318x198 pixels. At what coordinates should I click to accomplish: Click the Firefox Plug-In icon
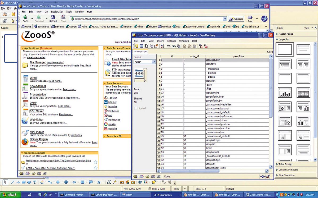pyautogui.click(x=25, y=142)
